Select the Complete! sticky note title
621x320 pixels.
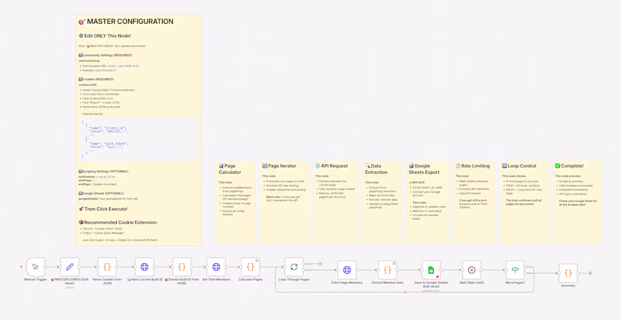(x=568, y=166)
